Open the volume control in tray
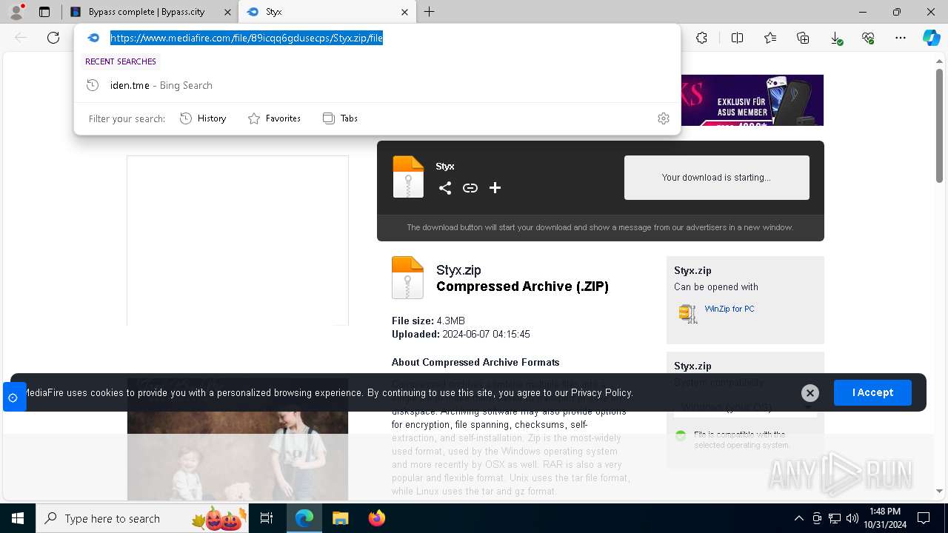 [x=852, y=518]
